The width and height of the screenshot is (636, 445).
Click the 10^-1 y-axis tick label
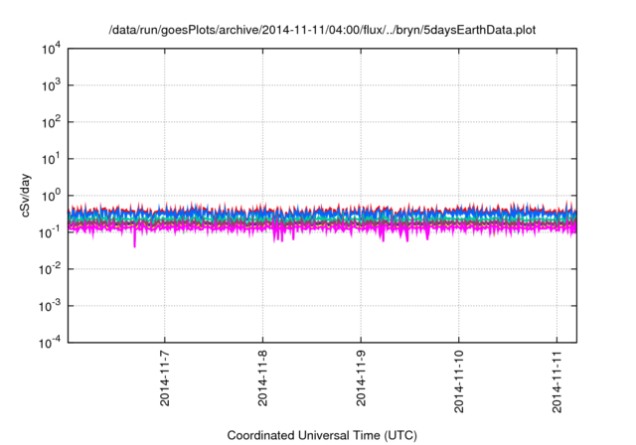coord(50,232)
